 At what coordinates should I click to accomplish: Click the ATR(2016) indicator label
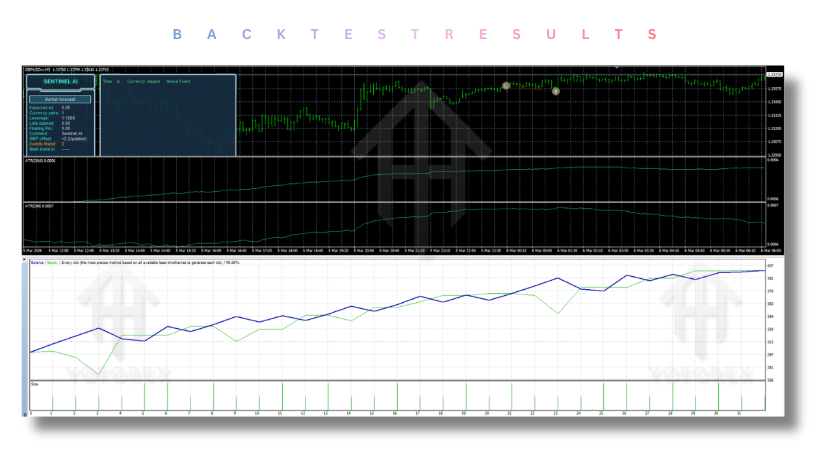[x=40, y=160]
